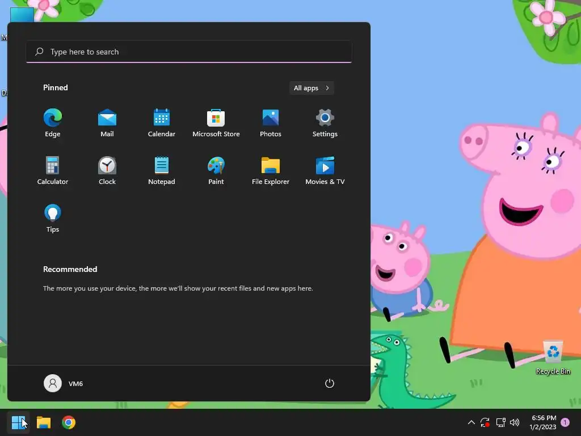Launch the Paint app
581x436 pixels.
[216, 170]
